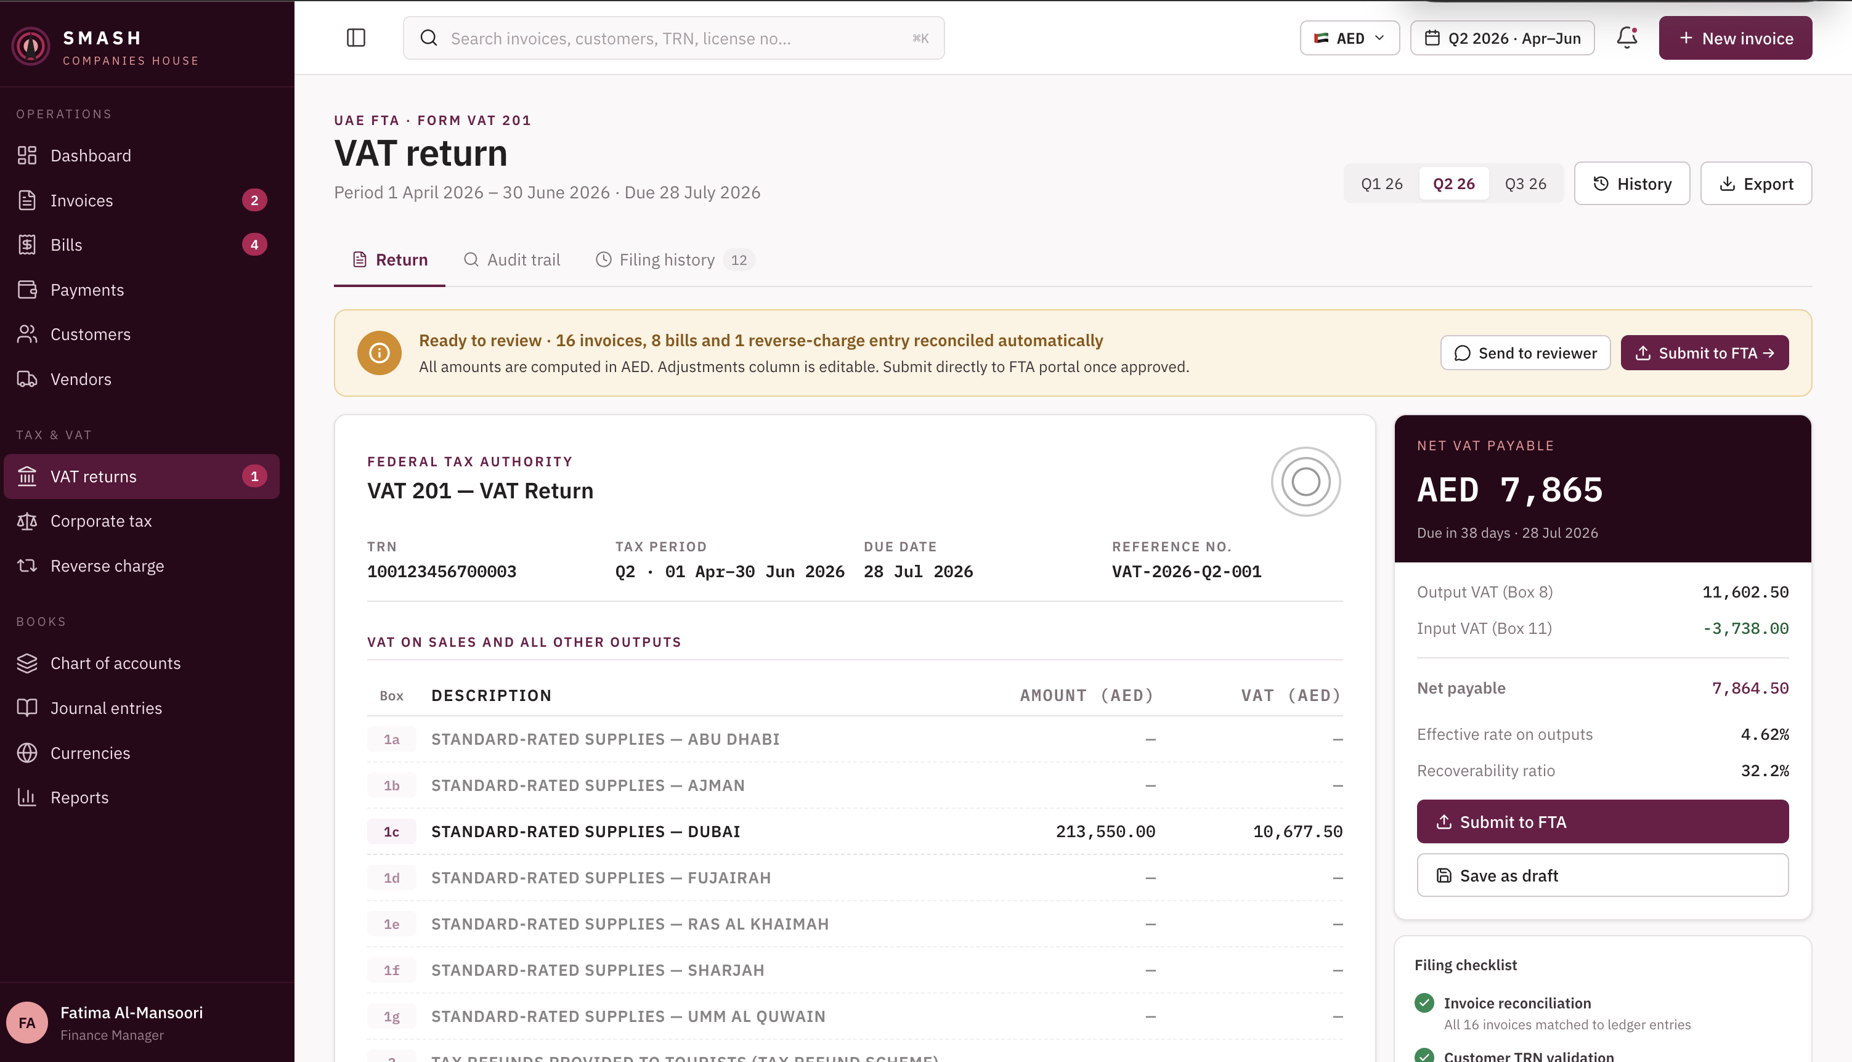This screenshot has height=1062, width=1852.
Task: Select VAT returns sidebar item
Action: point(142,476)
